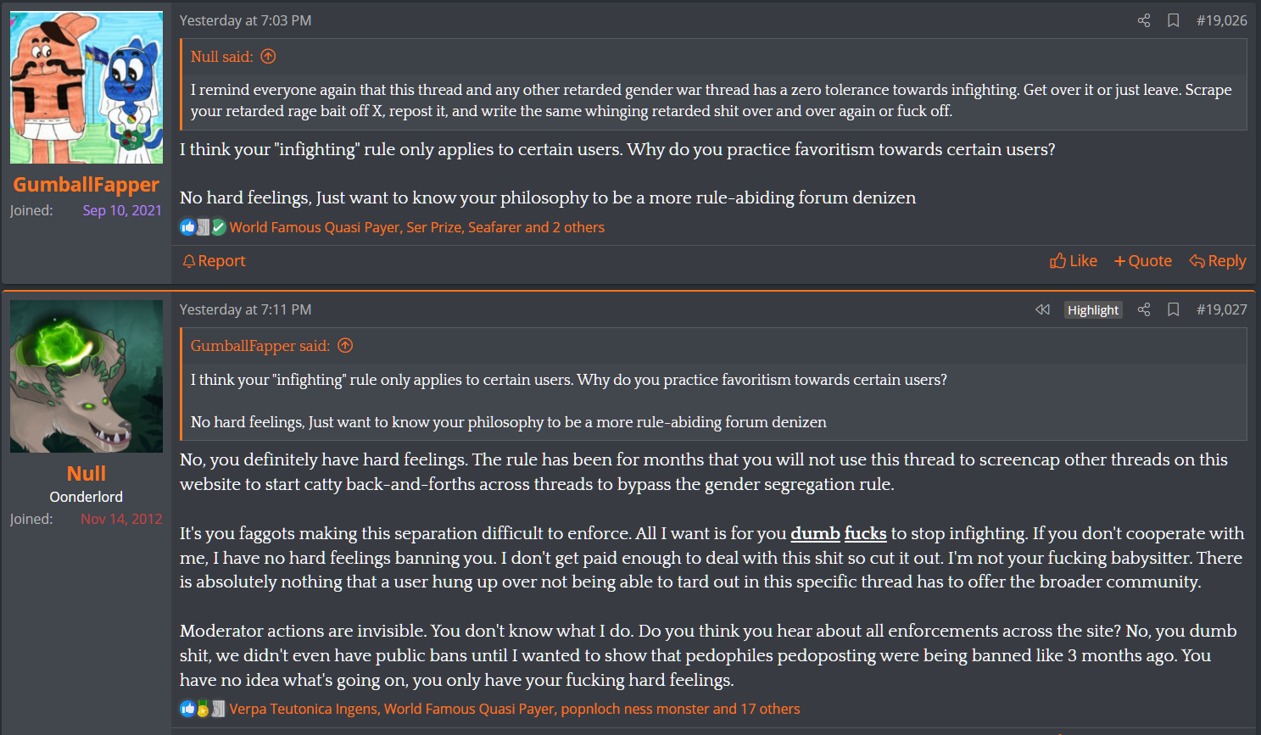Open original post from GumballFapper quote arrow
The image size is (1261, 735).
(345, 346)
